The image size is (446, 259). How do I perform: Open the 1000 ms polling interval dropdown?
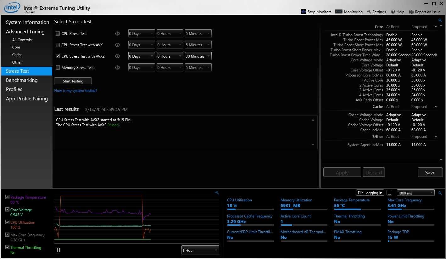tap(415, 193)
